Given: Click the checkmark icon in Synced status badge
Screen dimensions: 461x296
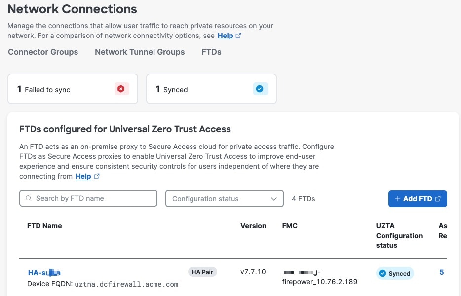Looking at the screenshot, I should point(383,273).
